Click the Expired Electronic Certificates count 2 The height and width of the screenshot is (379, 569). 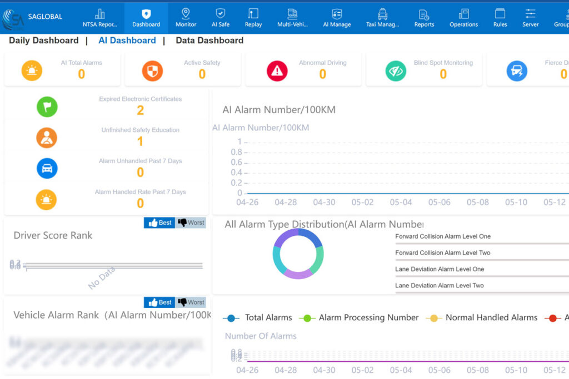(x=141, y=110)
